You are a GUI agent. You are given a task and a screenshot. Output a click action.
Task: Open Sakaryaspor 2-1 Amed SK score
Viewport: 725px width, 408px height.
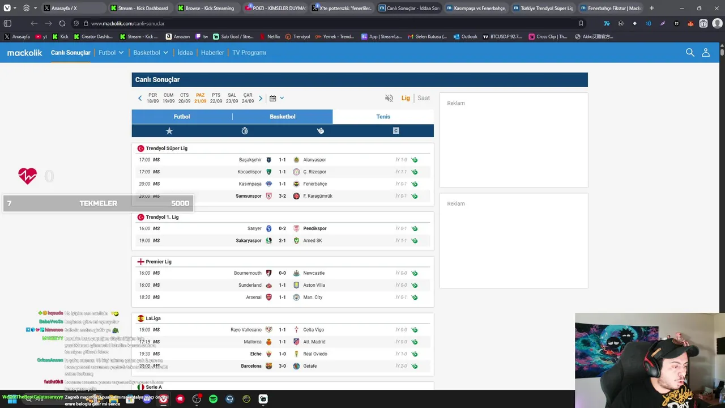coord(282,241)
